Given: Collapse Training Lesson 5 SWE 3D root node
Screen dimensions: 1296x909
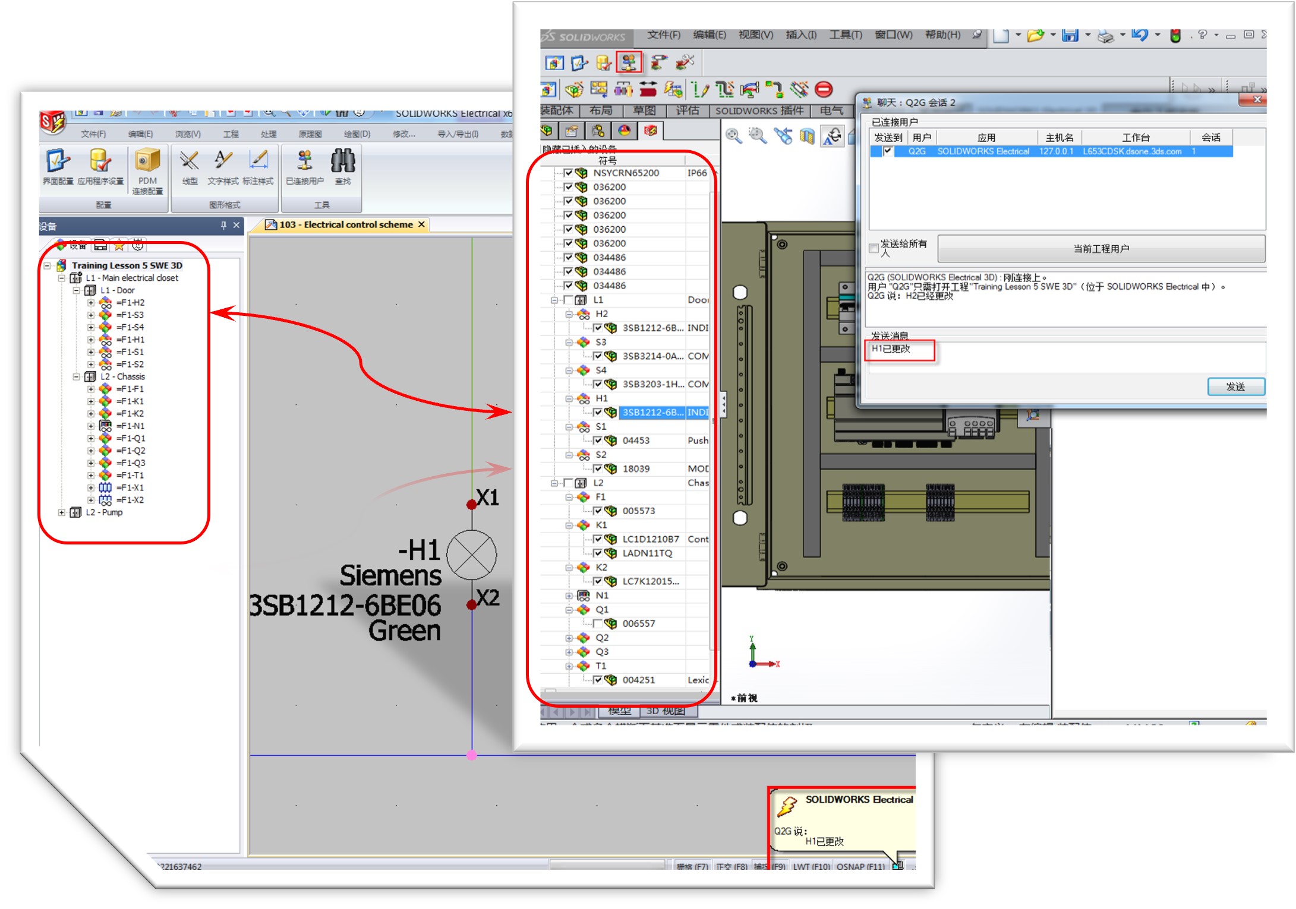Looking at the screenshot, I should click(47, 265).
